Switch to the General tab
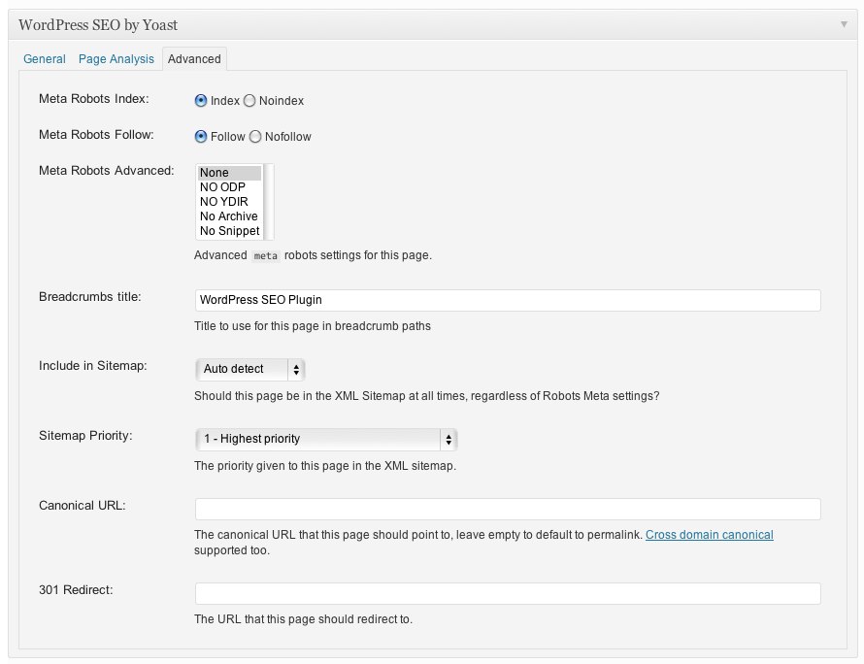The image size is (864, 664). click(x=44, y=59)
